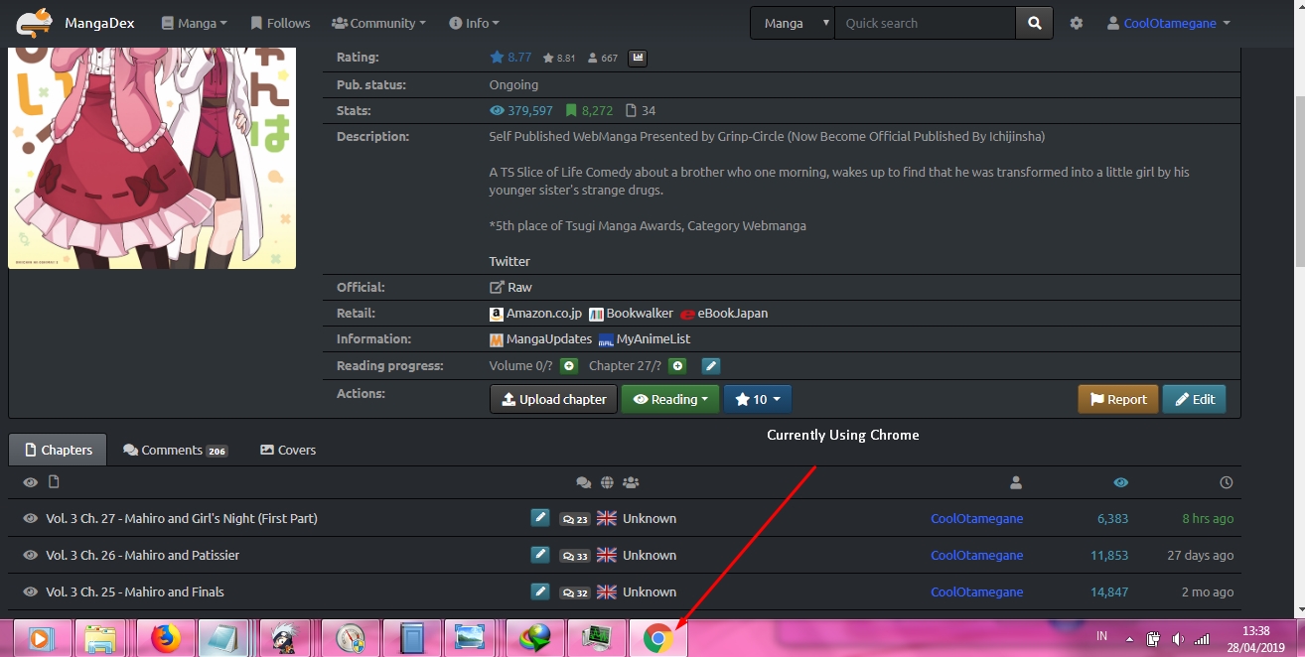Click the Quick search input field
The width and height of the screenshot is (1305, 657).
pos(924,23)
